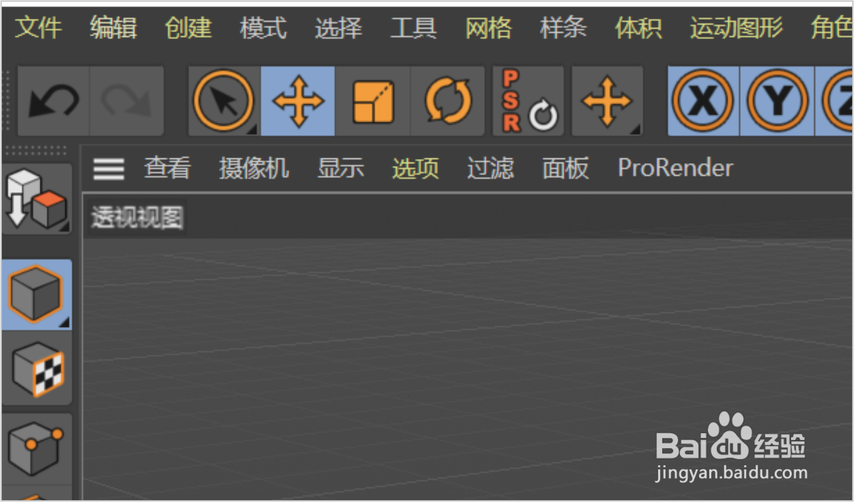Click the 透视视图 viewport label
The image size is (854, 502).
(137, 218)
